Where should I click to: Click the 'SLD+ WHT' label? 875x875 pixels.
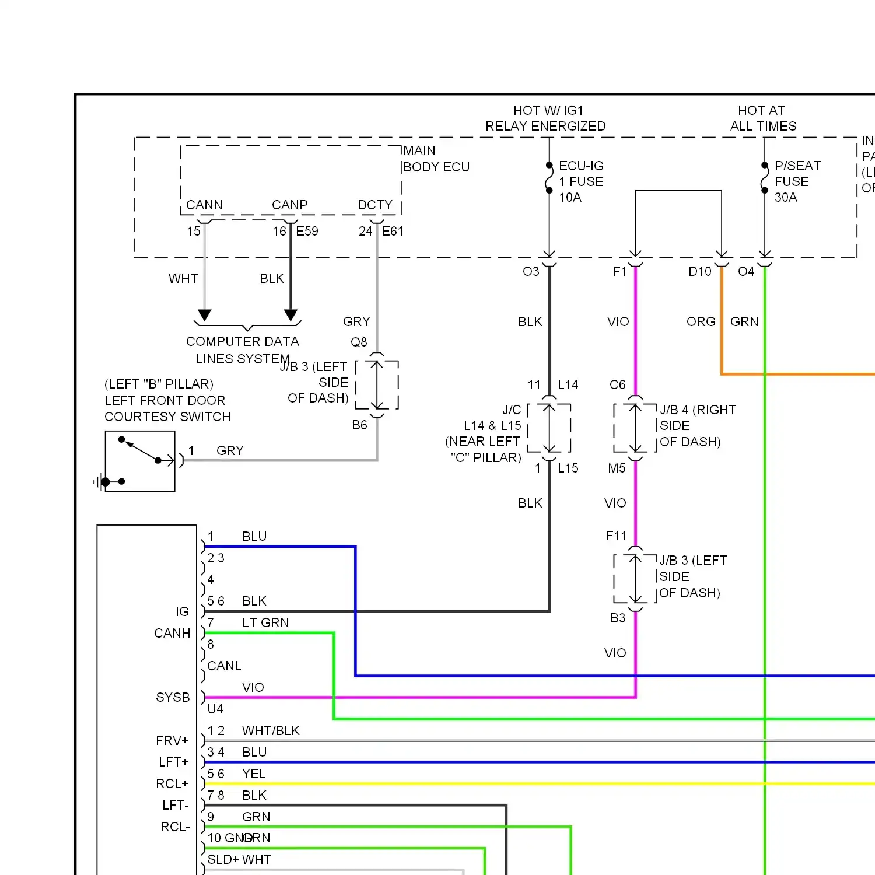[239, 859]
